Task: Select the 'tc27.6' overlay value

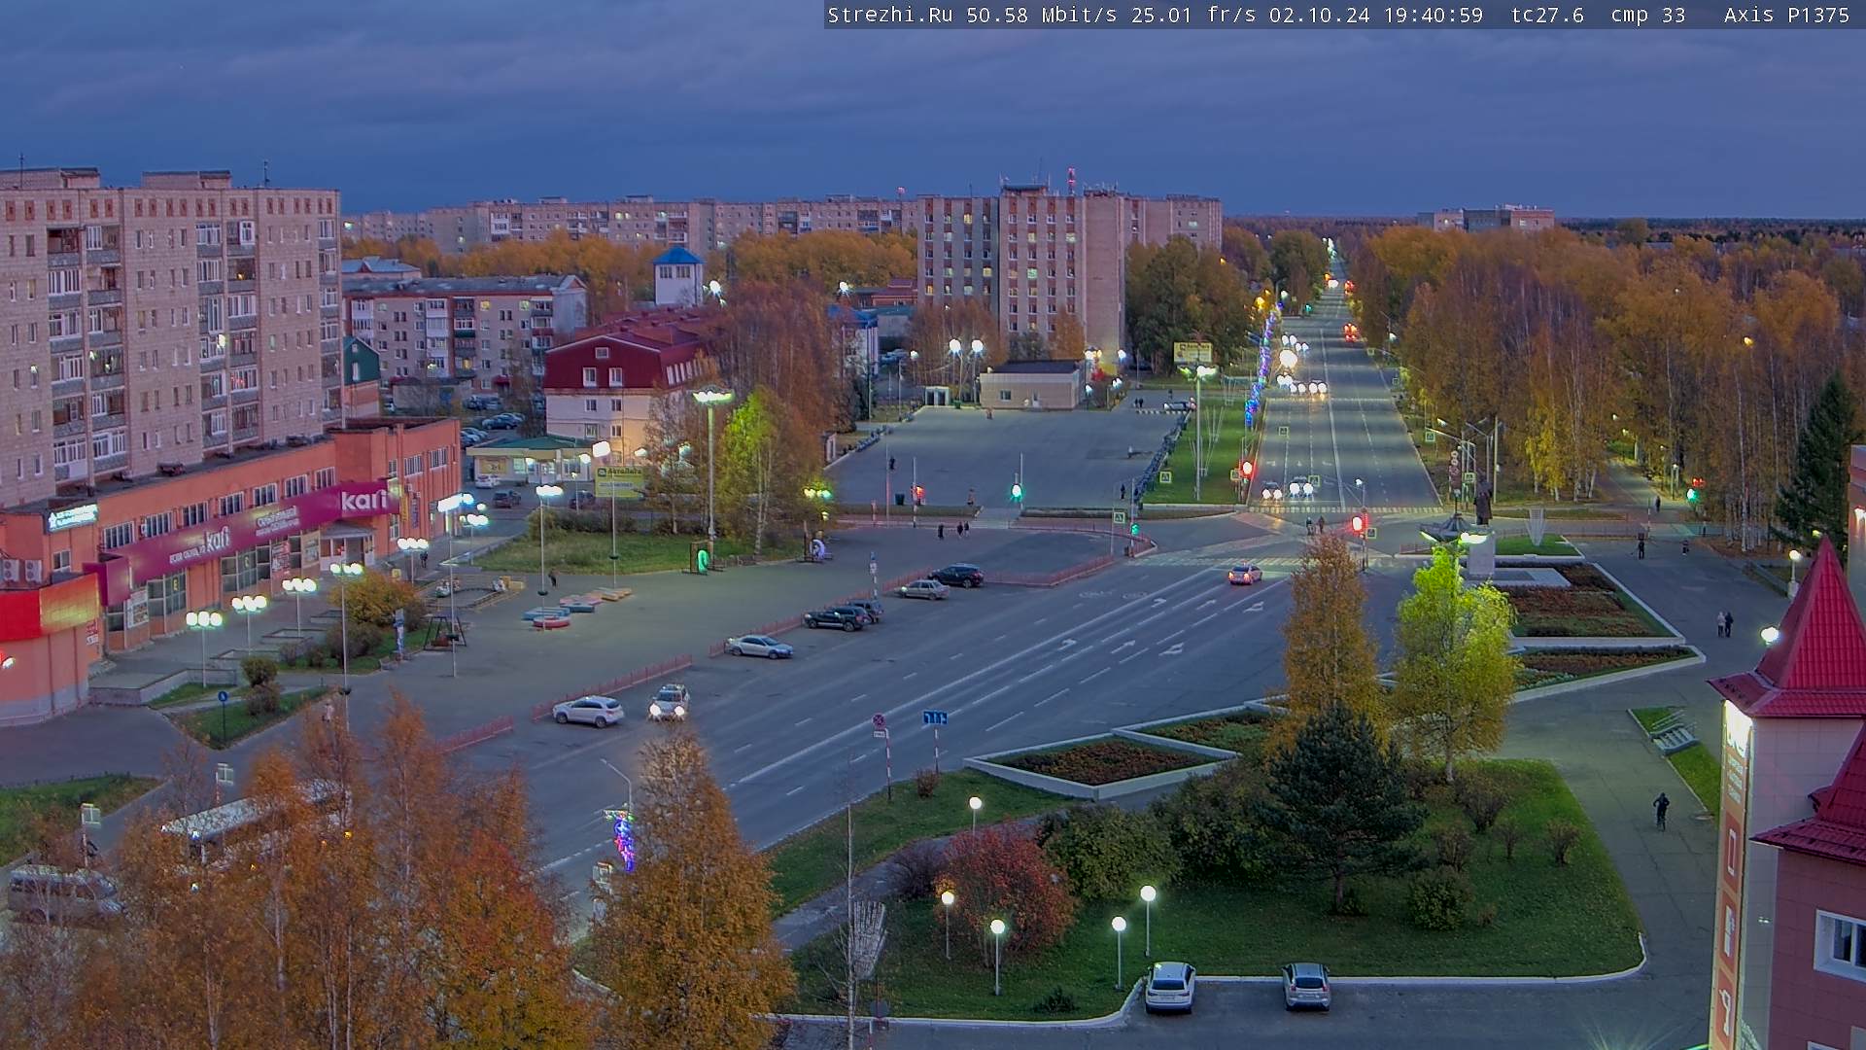Action: click(1546, 15)
